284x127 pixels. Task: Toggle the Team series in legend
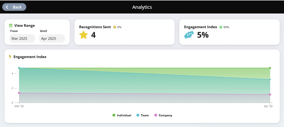pyautogui.click(x=142, y=115)
